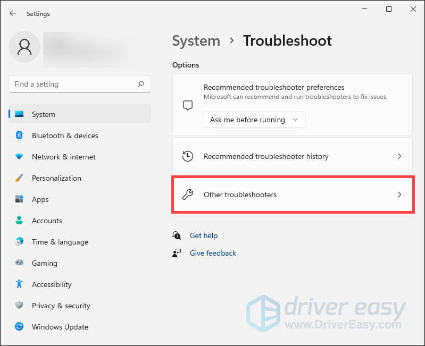Viewport: 425px width, 346px height.
Task: Click the Personalization paintbrush icon
Action: coord(19,178)
